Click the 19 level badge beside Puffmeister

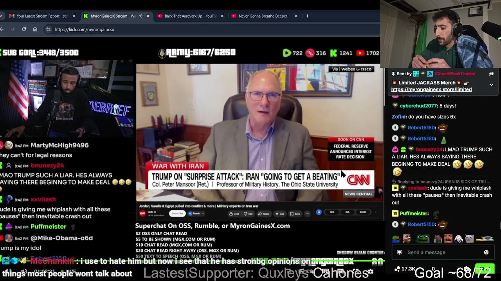tap(395, 213)
